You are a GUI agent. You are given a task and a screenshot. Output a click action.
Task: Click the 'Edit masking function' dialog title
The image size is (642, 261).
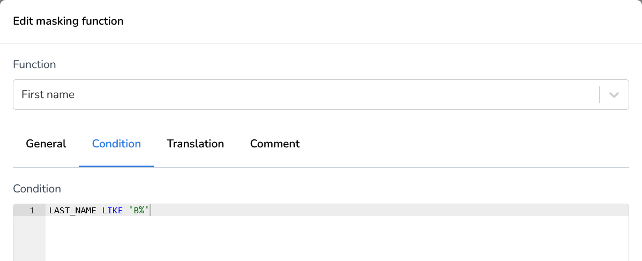(68, 21)
